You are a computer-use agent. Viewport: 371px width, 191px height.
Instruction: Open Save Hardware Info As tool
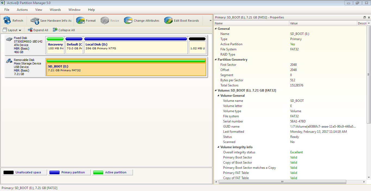(x=35, y=20)
